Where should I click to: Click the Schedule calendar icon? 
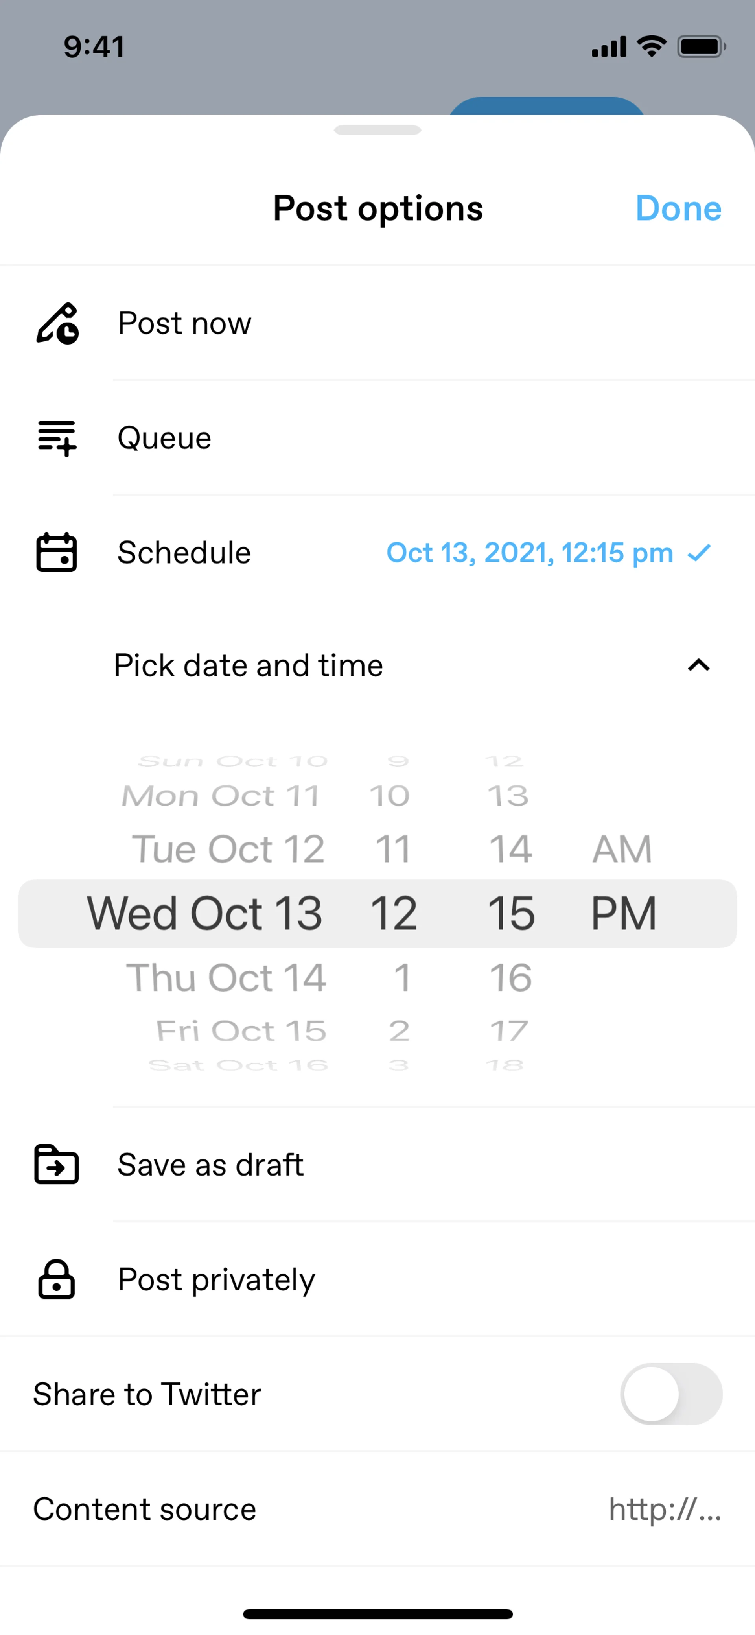[57, 552]
